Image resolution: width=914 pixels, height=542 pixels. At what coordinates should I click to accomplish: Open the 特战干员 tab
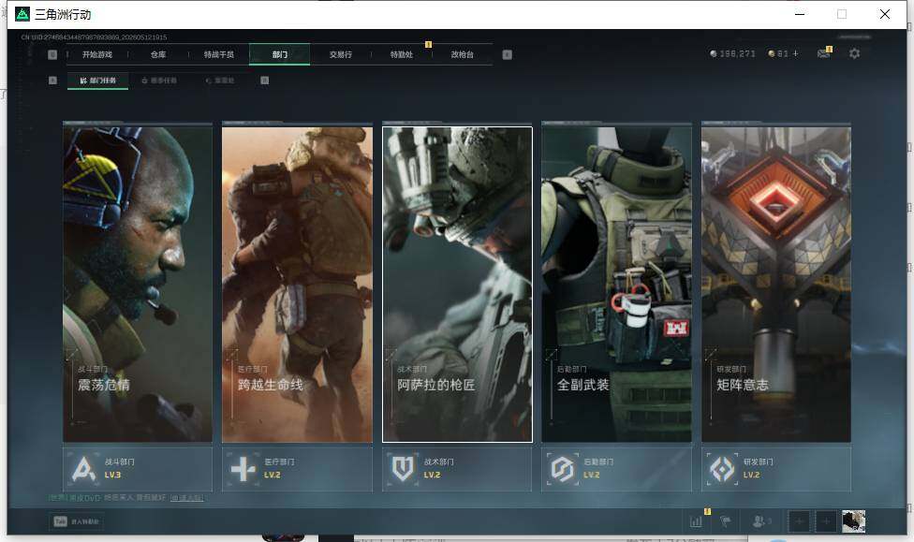(x=218, y=54)
